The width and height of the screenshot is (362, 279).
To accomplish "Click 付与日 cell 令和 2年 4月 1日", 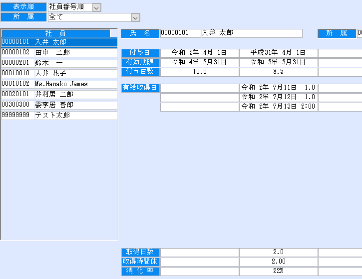I will click(x=199, y=53).
